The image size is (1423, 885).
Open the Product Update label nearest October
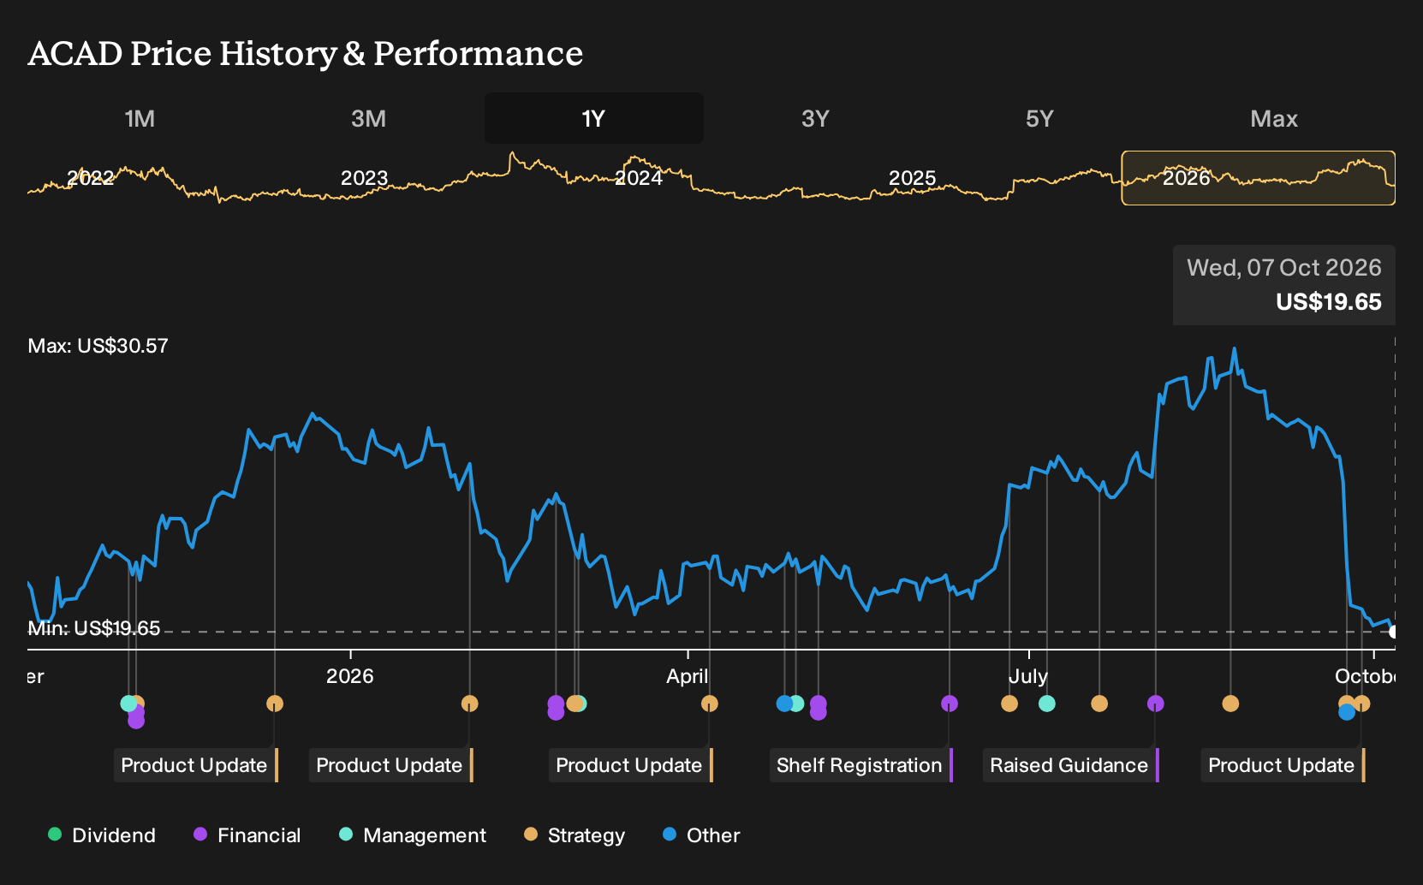click(x=1283, y=765)
